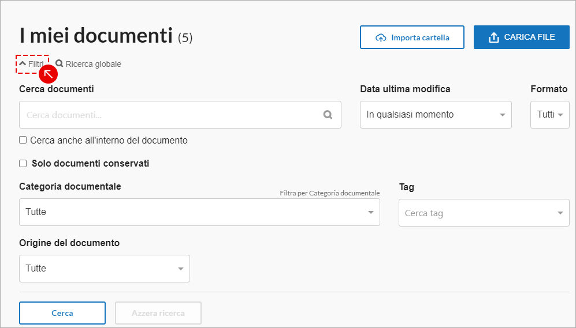
Task: Open the Origine del documento dropdown
Action: (105, 269)
